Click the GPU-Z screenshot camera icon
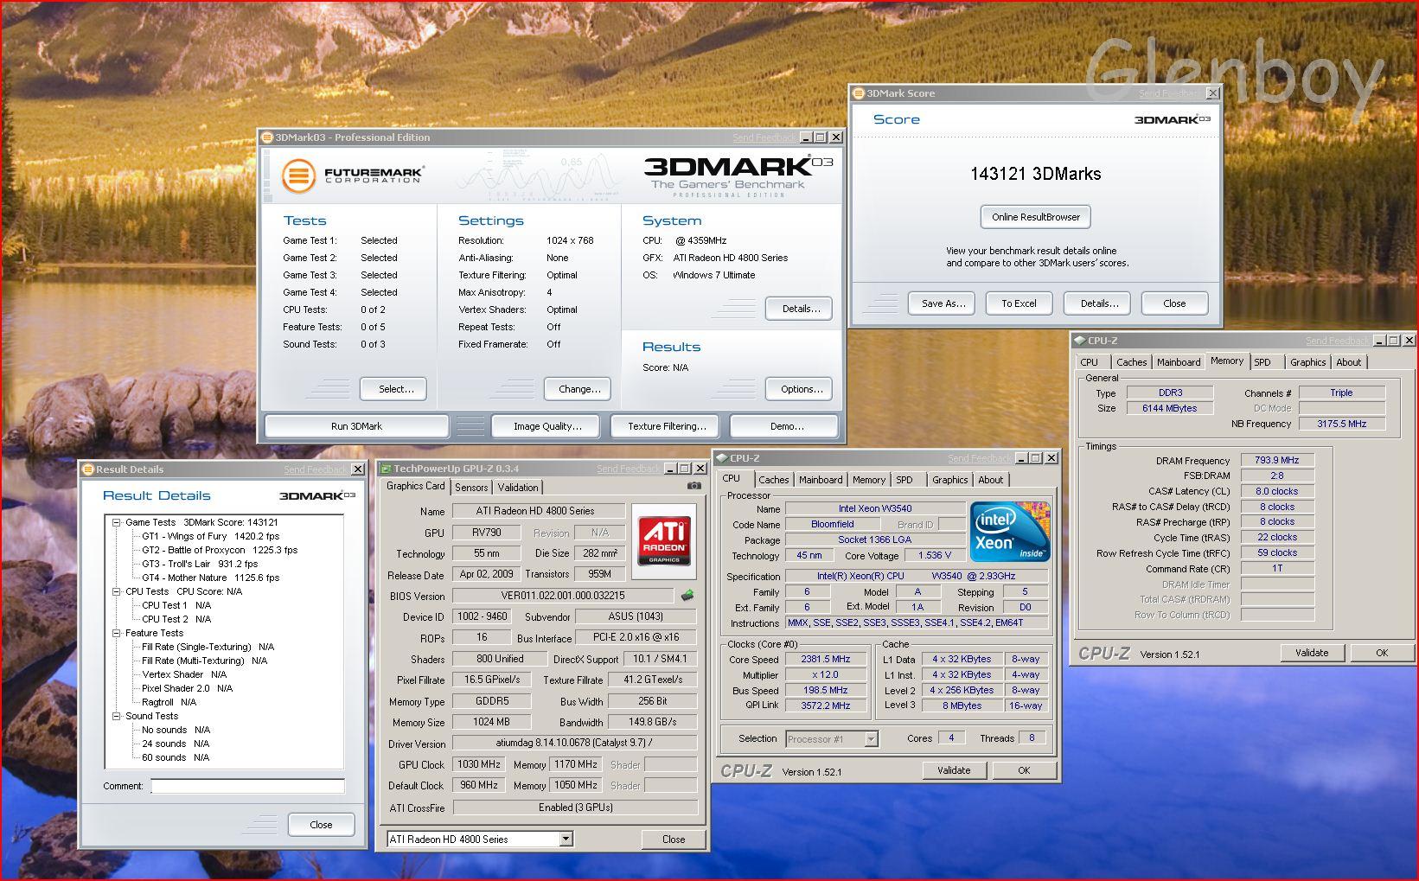Screen dimensions: 1419x881 pyautogui.click(x=694, y=486)
